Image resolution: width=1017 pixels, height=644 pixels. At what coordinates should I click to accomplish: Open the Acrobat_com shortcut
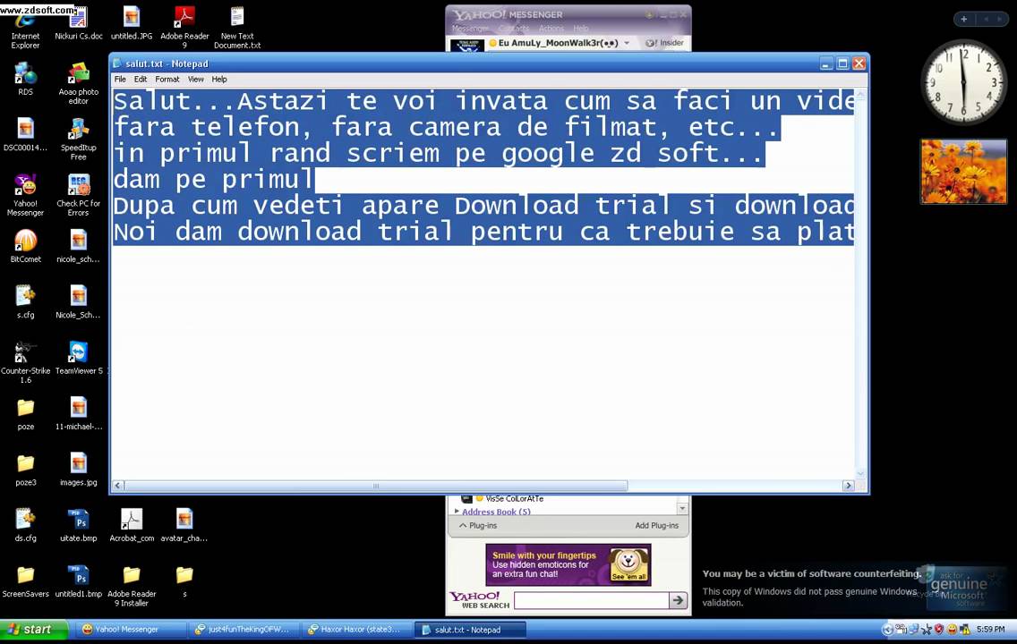pos(132,525)
